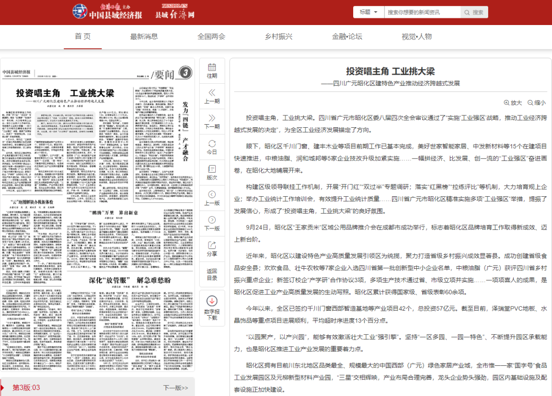
Task: Open newspaper headline 投资唱主角 工业挑大梁
Action: [65, 94]
